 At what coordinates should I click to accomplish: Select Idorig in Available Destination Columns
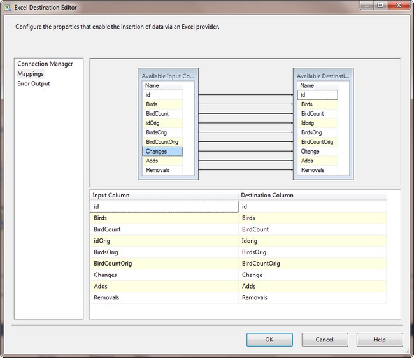(x=318, y=123)
